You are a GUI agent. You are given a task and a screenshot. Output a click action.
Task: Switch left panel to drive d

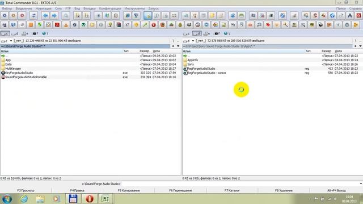click(x=15, y=33)
